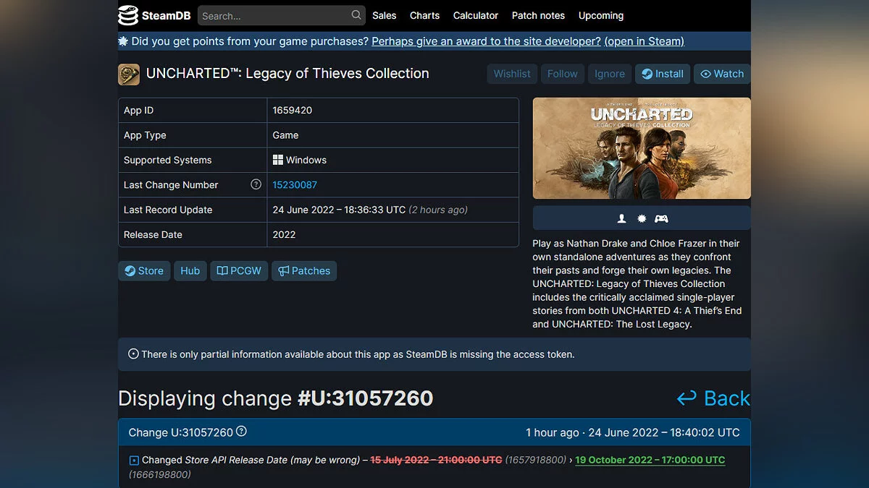Select the Last Record Update timestamp
This screenshot has width=869, height=488.
click(x=370, y=210)
